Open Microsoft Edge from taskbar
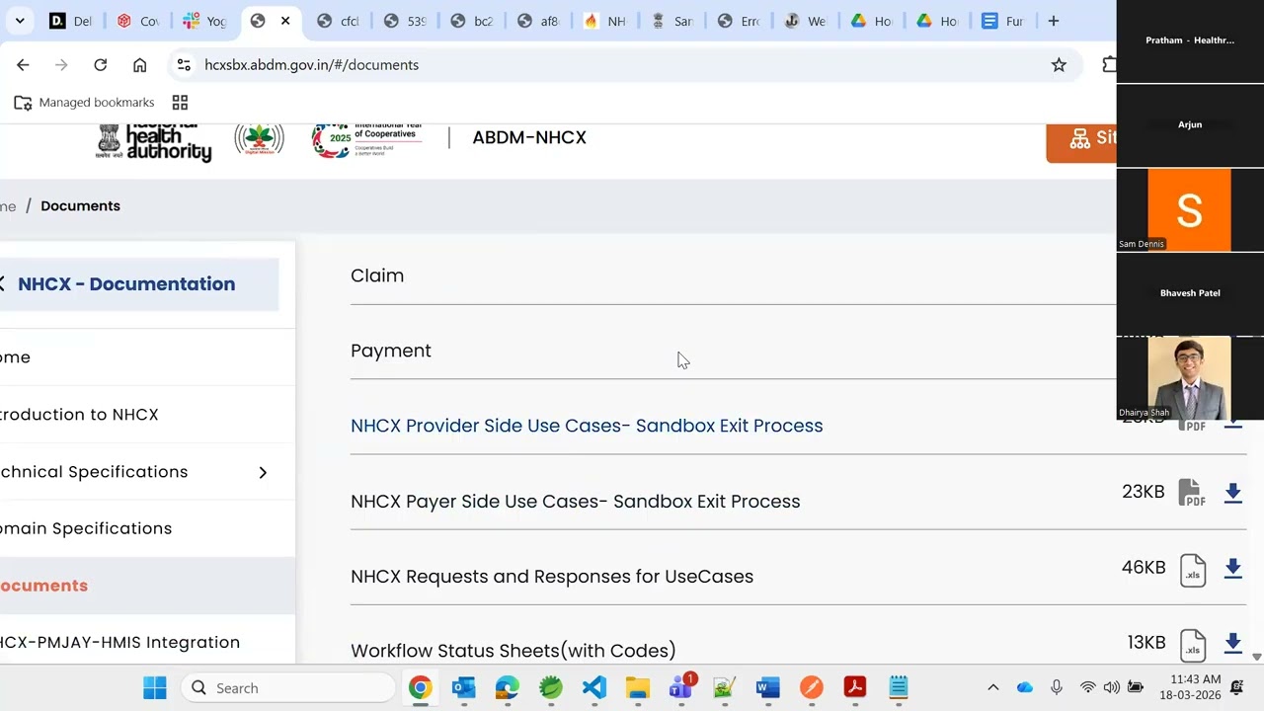The width and height of the screenshot is (1264, 711). click(508, 687)
